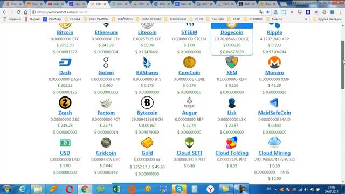The height and width of the screenshot is (194, 345).
Task: Open the Cloud Mining link
Action: coord(274,153)
